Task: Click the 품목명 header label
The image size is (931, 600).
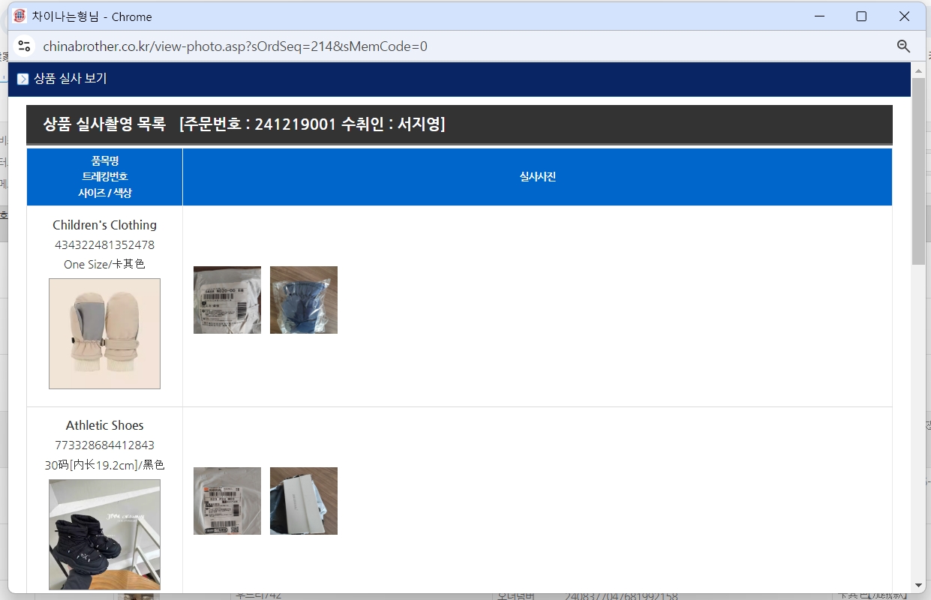Action: pyautogui.click(x=105, y=160)
